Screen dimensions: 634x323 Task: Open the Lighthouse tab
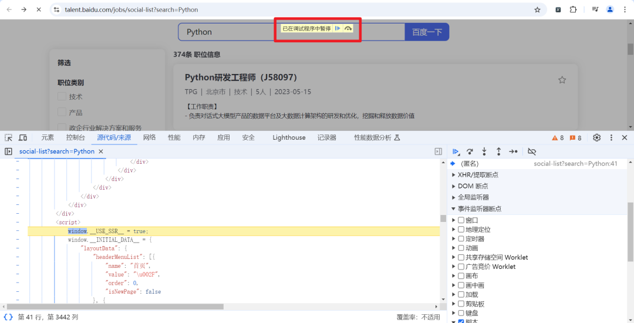pos(289,138)
